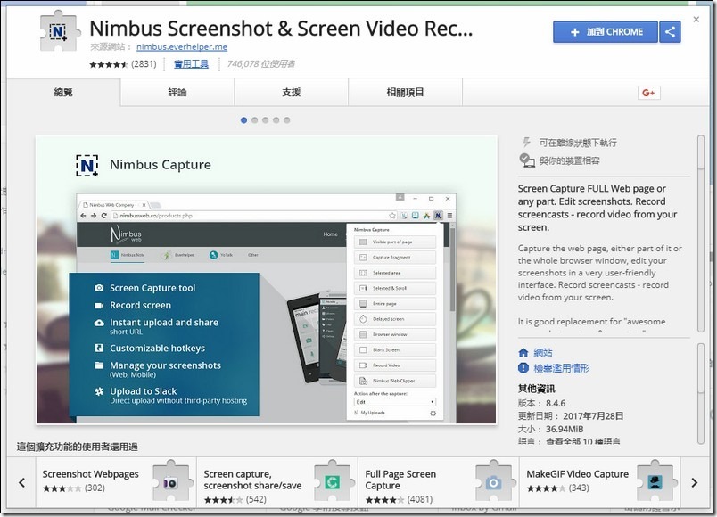
Task: Click the share icon button
Action: click(x=670, y=32)
